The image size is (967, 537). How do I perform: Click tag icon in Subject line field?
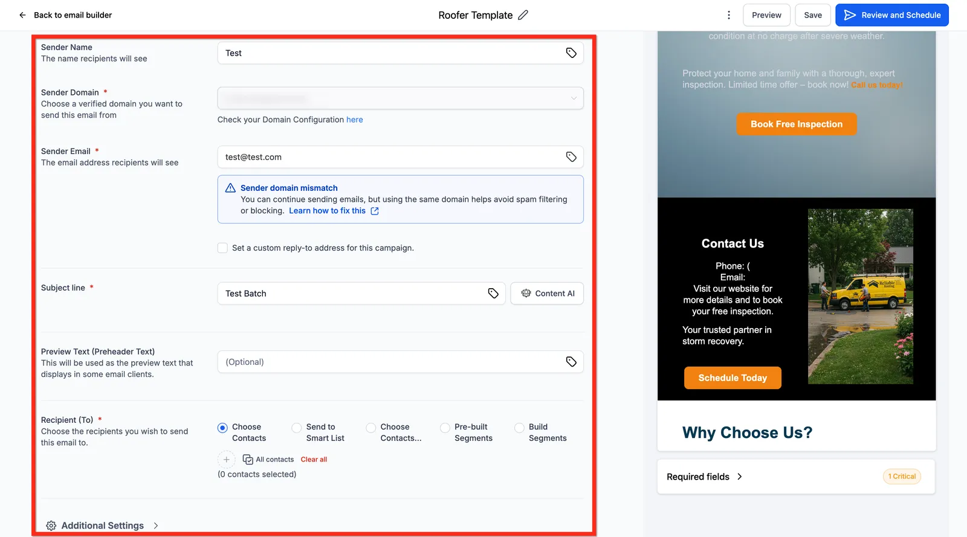click(x=493, y=294)
